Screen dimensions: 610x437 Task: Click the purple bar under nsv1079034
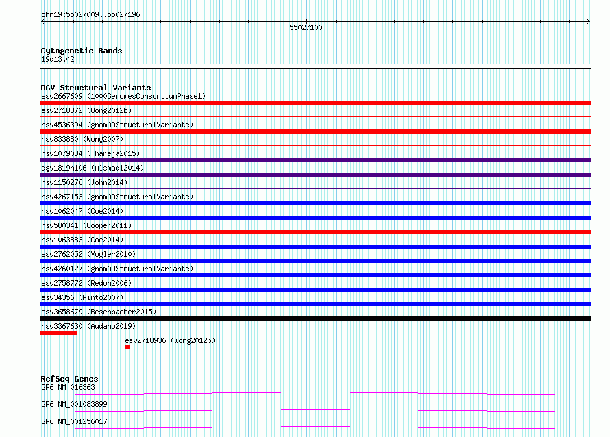pos(315,160)
